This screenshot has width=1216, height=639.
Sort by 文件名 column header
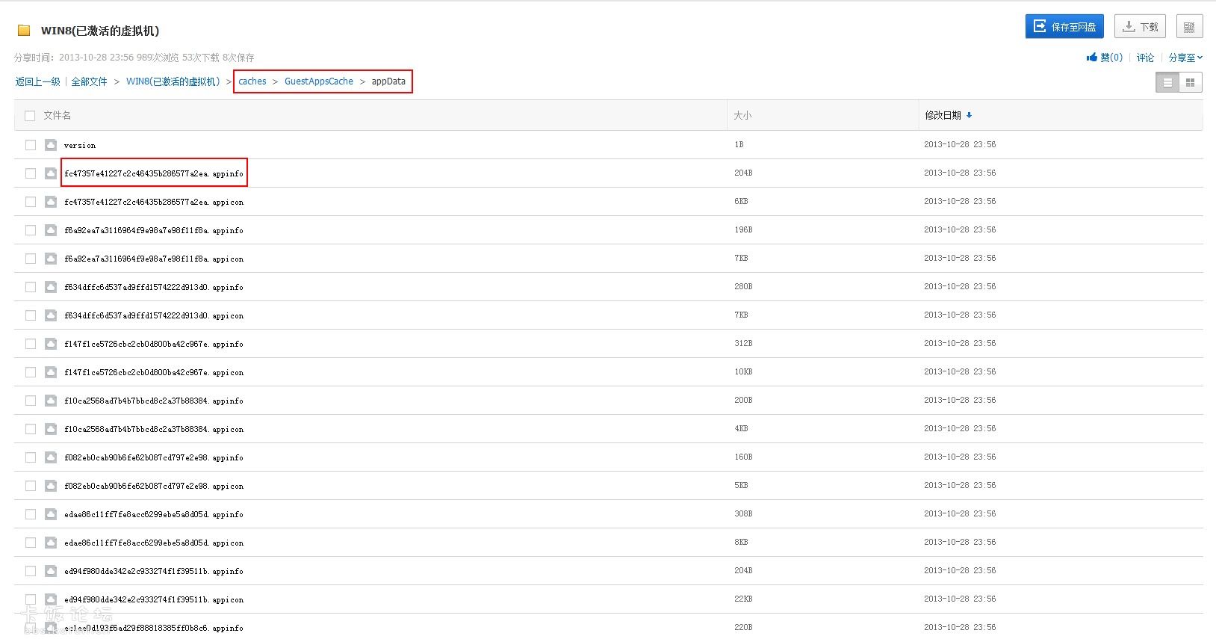58,115
